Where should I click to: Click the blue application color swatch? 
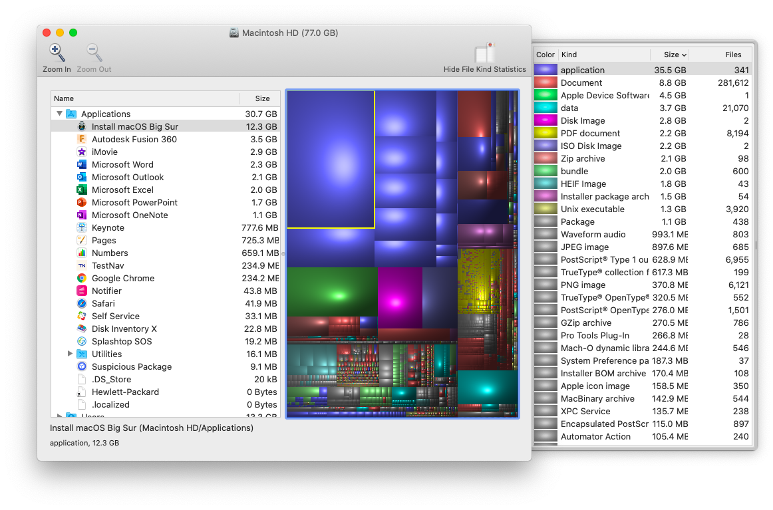(545, 70)
